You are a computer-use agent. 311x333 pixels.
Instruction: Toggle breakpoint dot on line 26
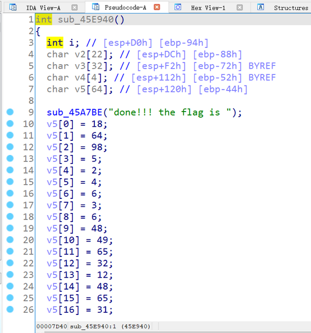tap(10, 309)
